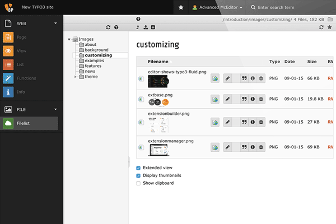
Task: Edit metadata of extbase.png with pencil icon
Action: [x=227, y=99]
